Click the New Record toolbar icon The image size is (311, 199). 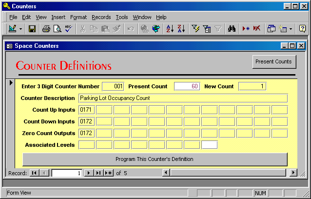coord(246,29)
